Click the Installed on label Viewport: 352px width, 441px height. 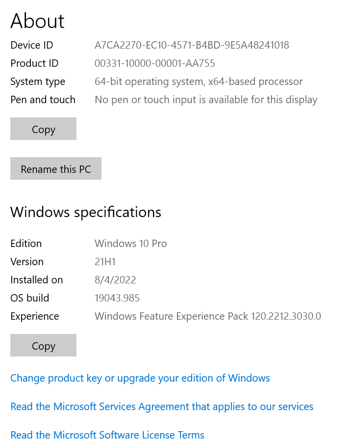[36, 280]
